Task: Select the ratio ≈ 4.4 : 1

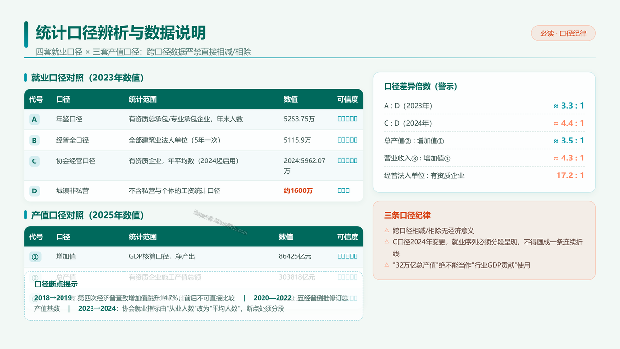Action: click(569, 123)
